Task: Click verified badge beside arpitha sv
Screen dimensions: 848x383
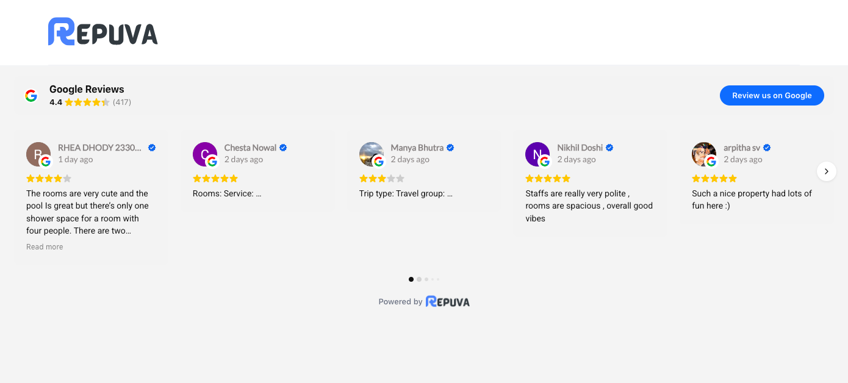Action: click(x=767, y=148)
